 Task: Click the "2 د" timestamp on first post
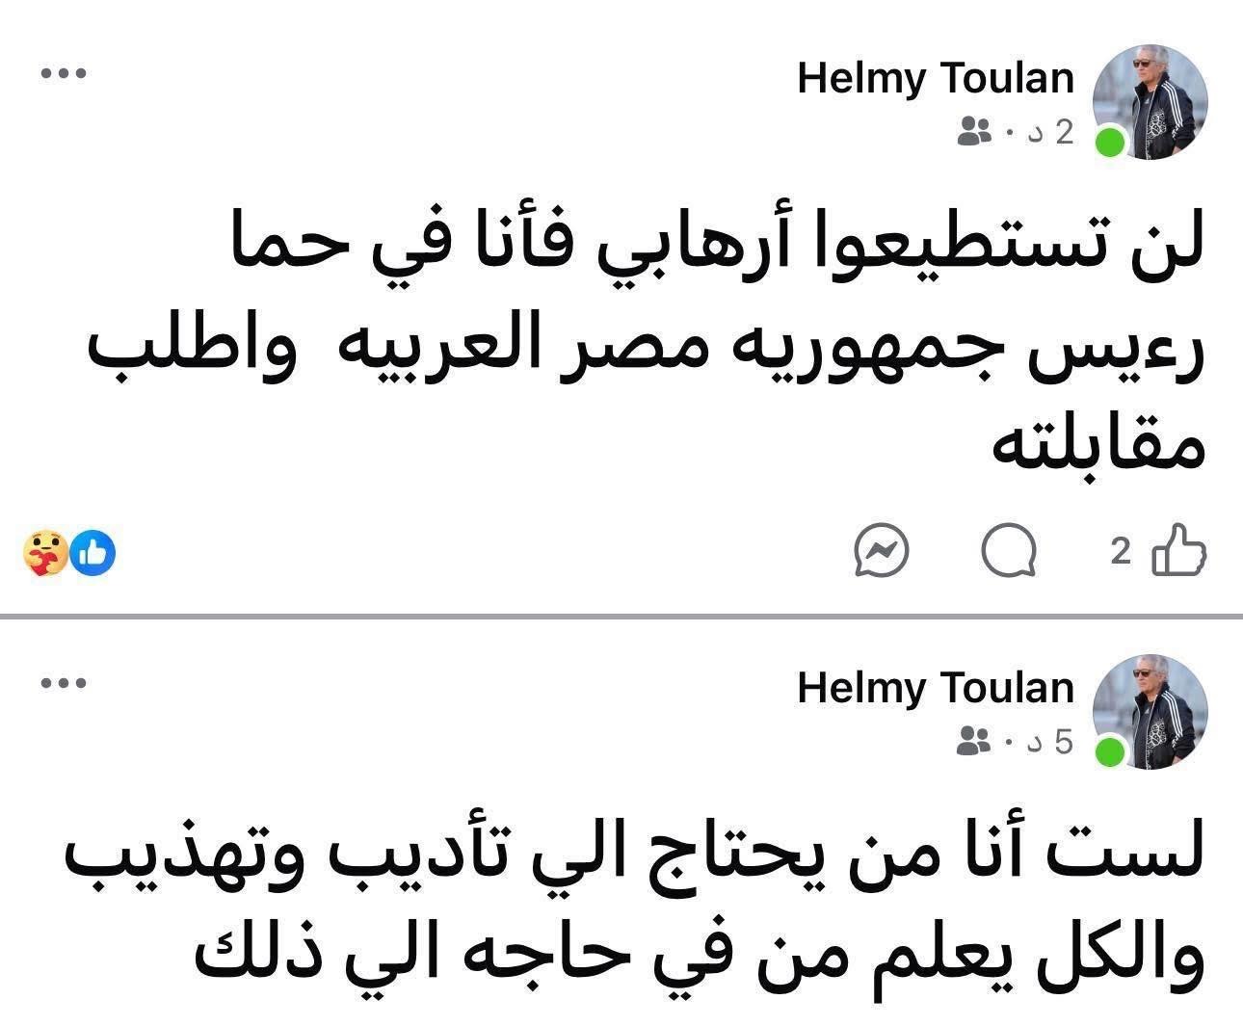click(x=1050, y=132)
